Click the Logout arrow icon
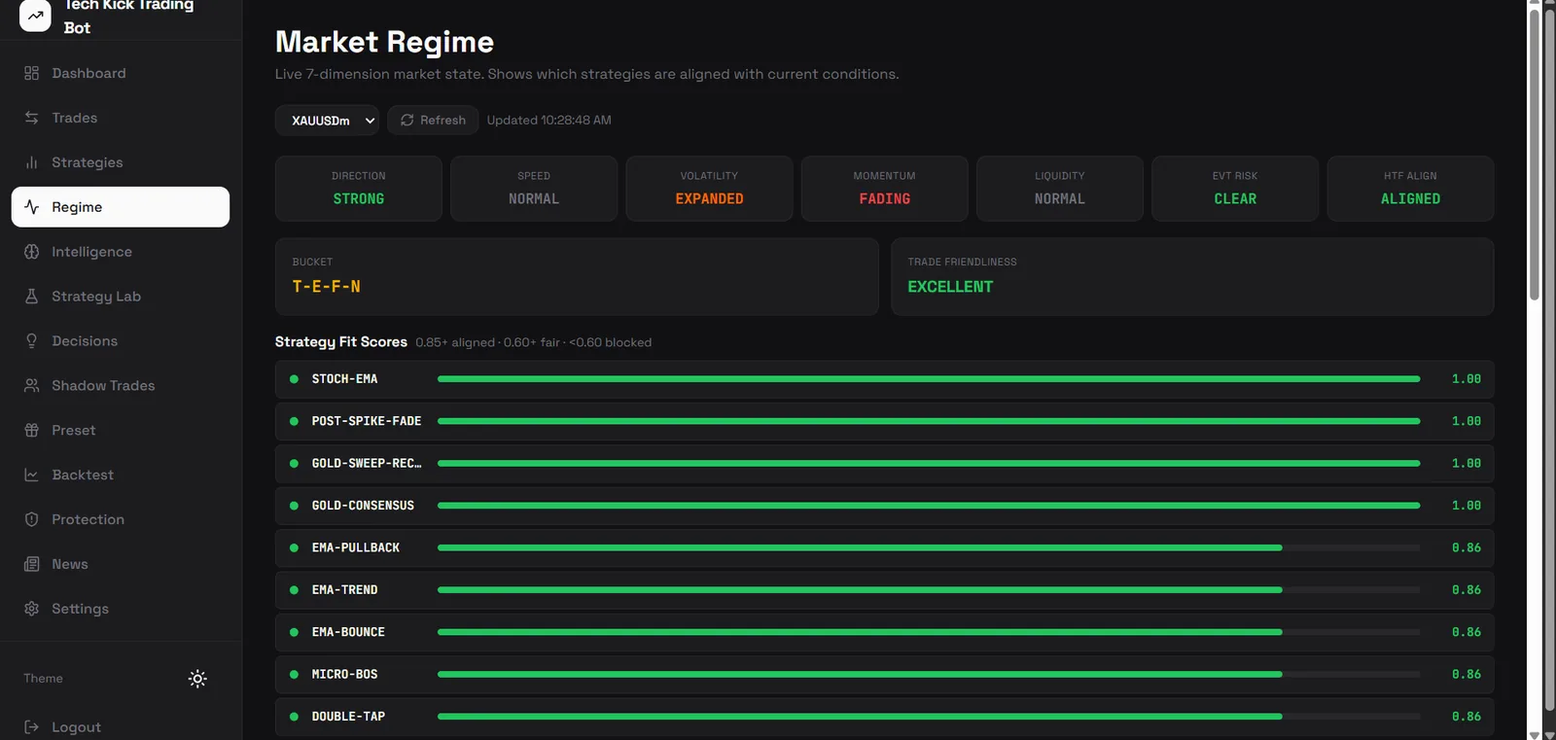The width and height of the screenshot is (1556, 740). tap(31, 726)
